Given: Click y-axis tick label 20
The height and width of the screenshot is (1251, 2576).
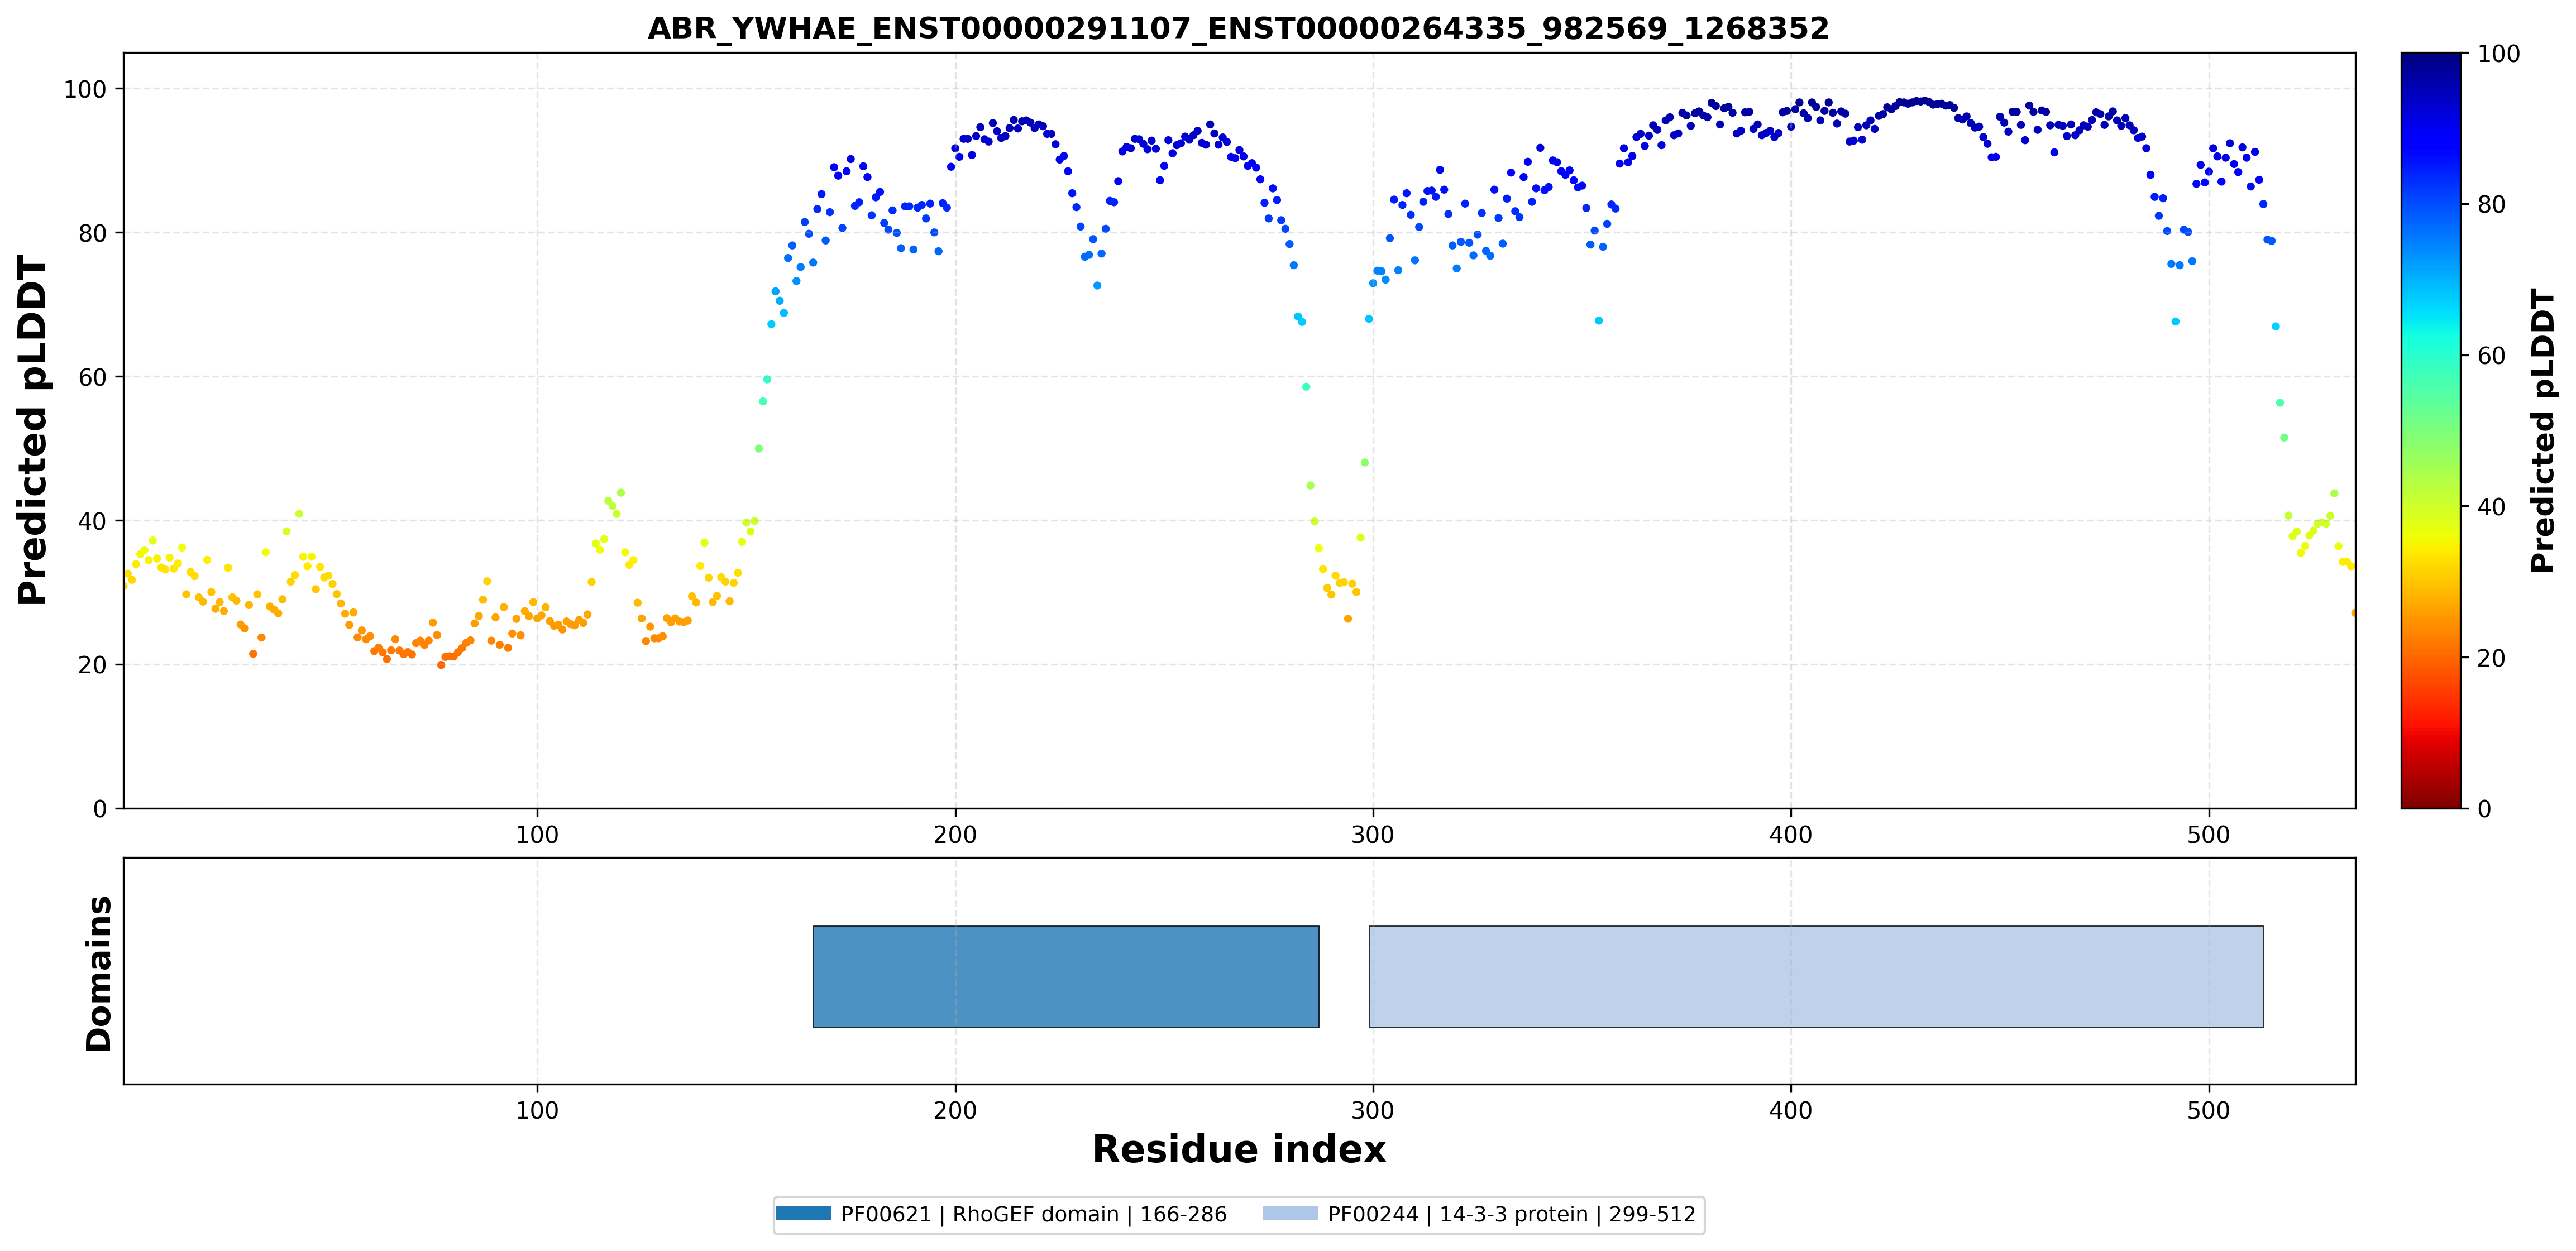Looking at the screenshot, I should coord(92,665).
